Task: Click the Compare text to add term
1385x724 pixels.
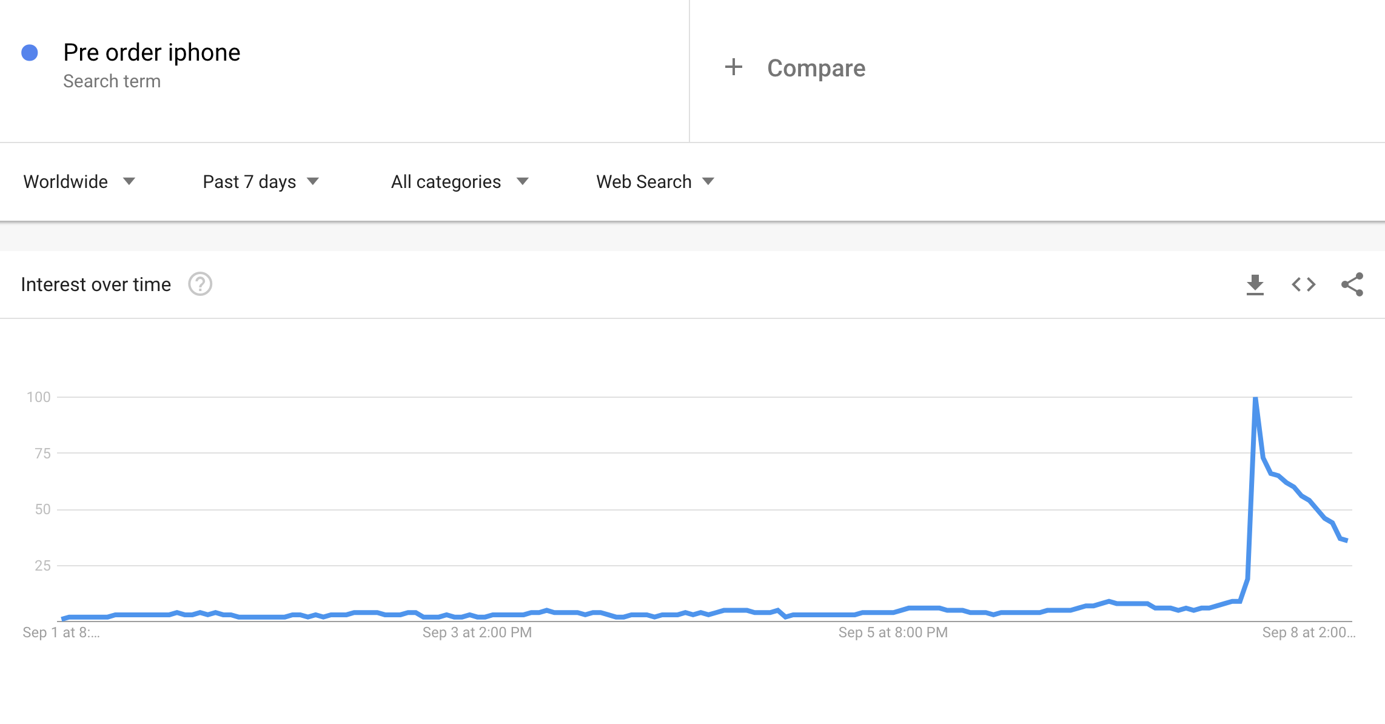Action: (816, 68)
